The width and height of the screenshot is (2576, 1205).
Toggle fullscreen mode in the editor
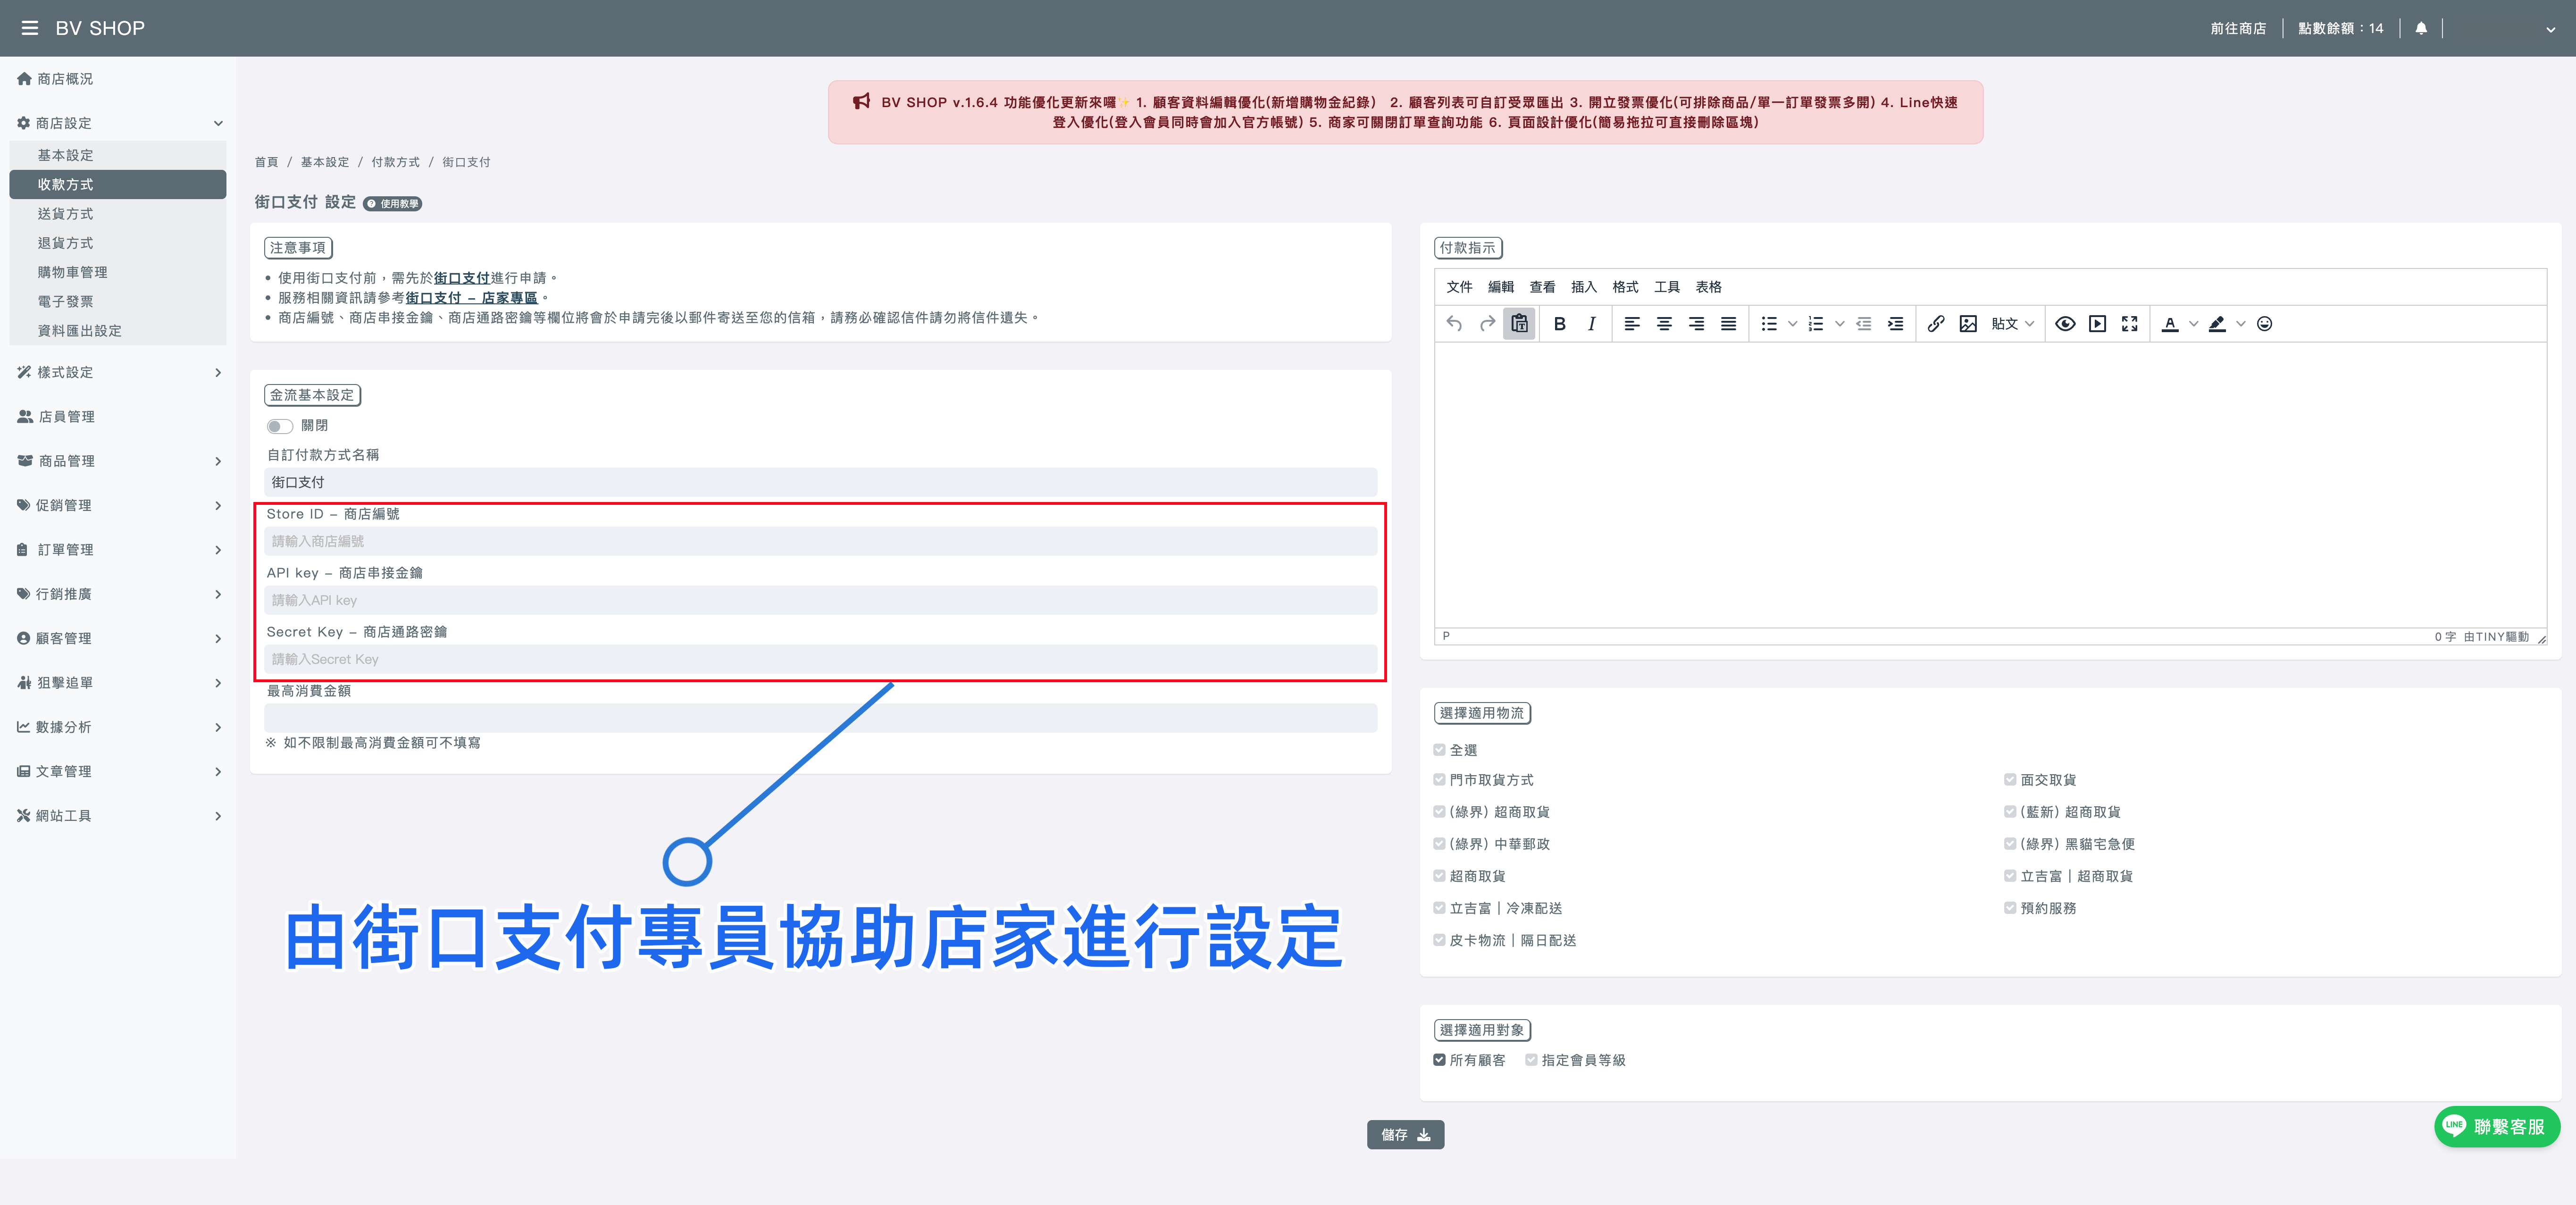[2129, 323]
